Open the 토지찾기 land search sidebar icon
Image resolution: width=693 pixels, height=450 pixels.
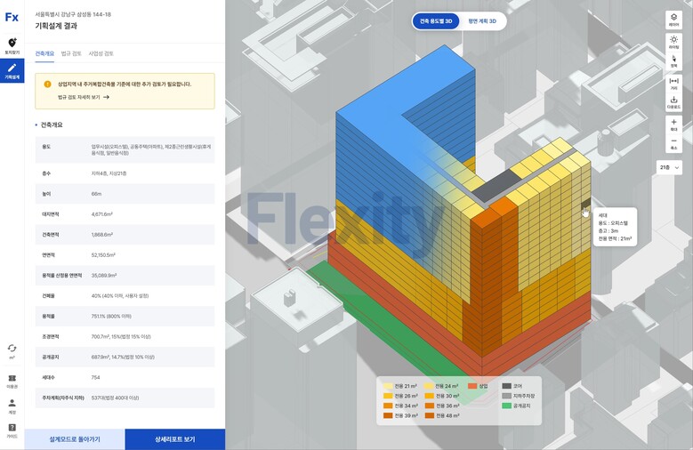tap(12, 45)
